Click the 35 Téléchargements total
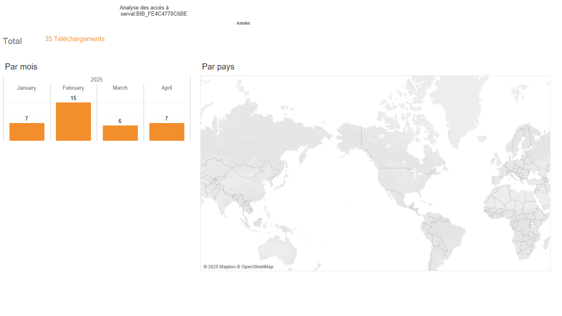This screenshot has width=562, height=316. click(74, 39)
